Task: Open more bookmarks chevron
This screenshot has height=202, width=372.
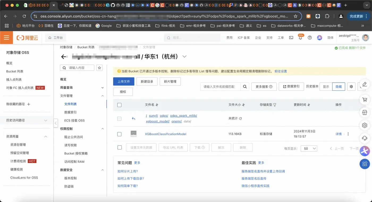Action: point(363,26)
